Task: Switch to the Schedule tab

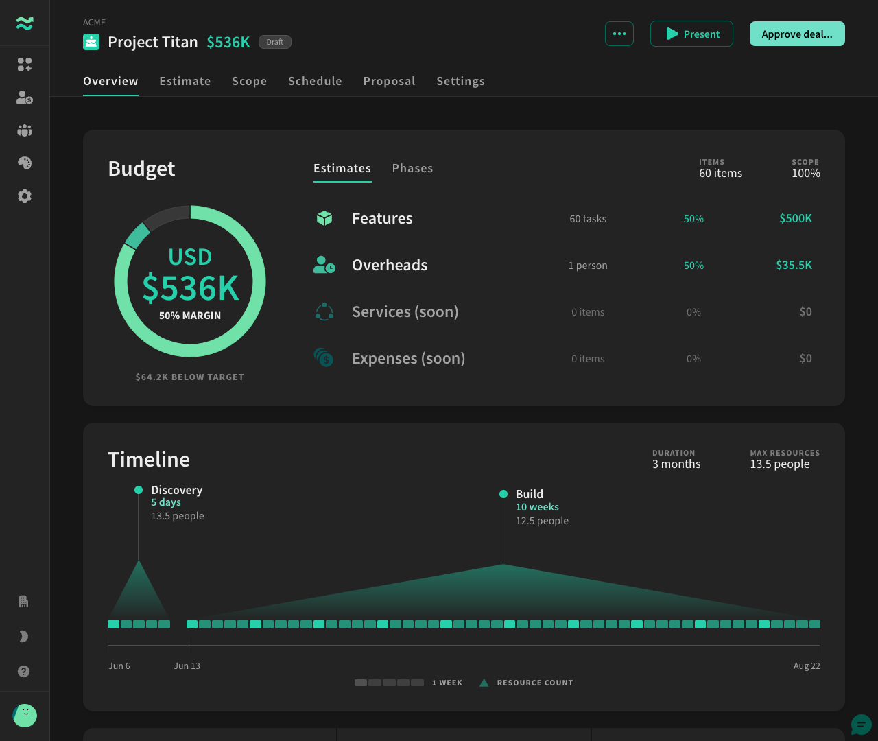Action: 315,81
